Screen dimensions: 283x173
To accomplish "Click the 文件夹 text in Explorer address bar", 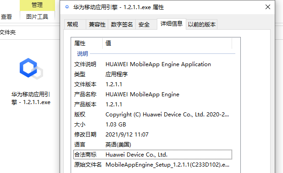I will [x=8, y=32].
